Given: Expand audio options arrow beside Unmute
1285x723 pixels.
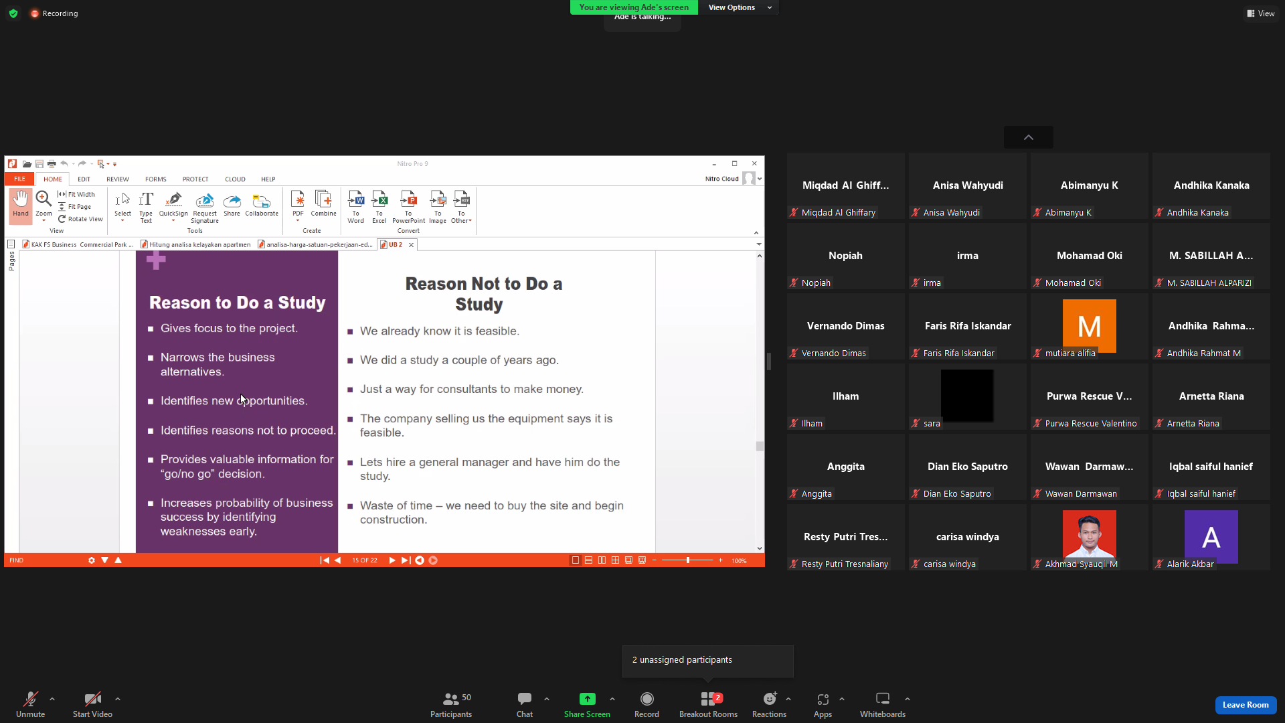Looking at the screenshot, I should pyautogui.click(x=52, y=699).
